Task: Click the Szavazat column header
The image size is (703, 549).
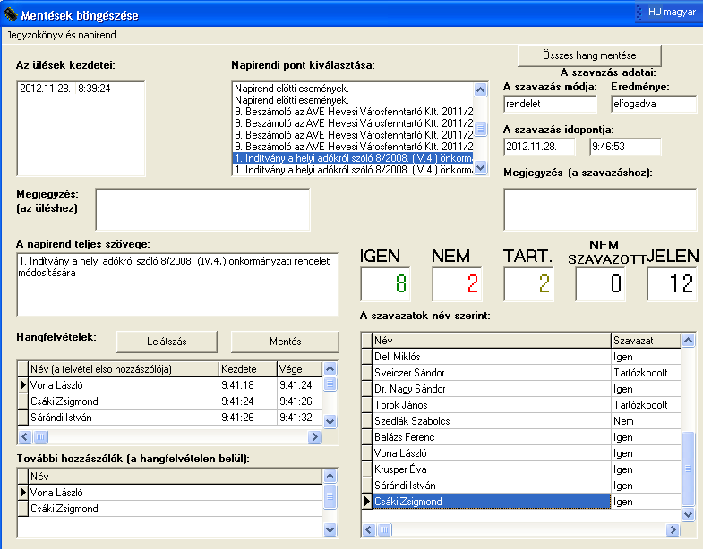Action: point(646,341)
